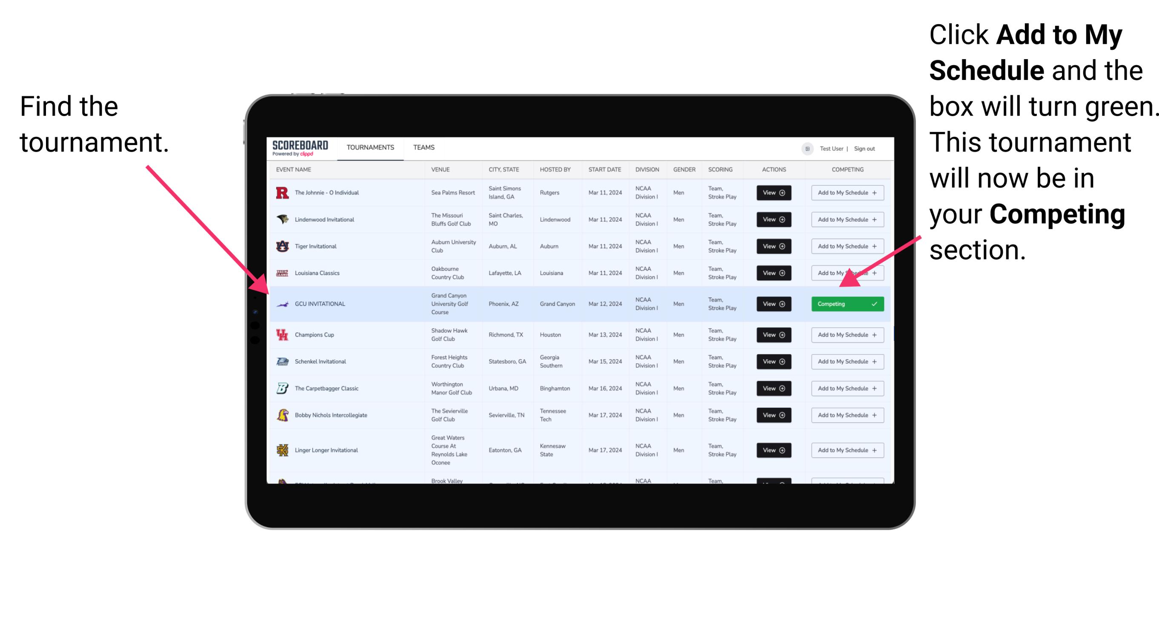Click Add to My Schedule for Tiger Invitational

coord(847,246)
